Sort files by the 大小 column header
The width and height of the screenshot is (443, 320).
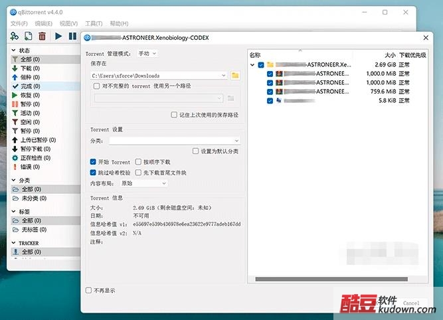pyautogui.click(x=390, y=55)
